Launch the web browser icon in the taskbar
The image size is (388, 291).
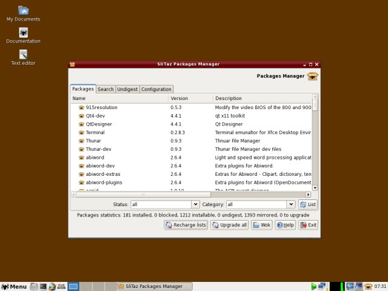click(x=52, y=286)
